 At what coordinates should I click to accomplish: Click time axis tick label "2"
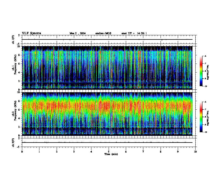coord(57,152)
